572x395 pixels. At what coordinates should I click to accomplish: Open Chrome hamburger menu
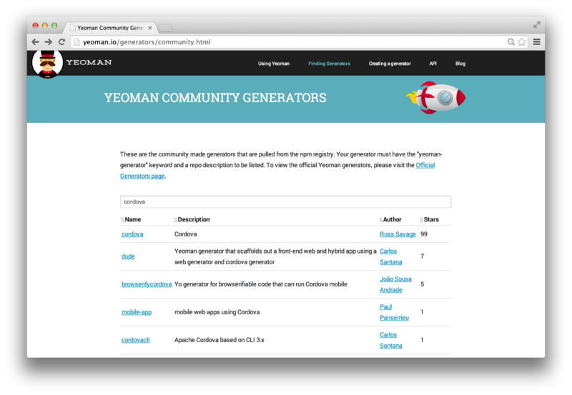pyautogui.click(x=537, y=42)
